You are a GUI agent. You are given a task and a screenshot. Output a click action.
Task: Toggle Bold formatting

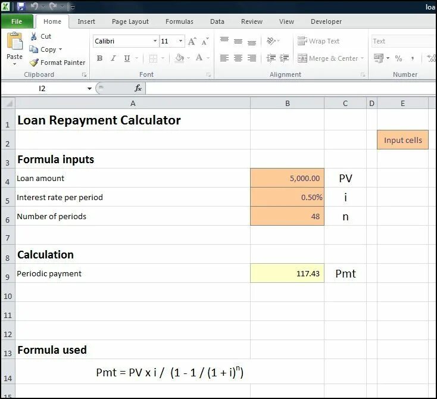(x=99, y=58)
